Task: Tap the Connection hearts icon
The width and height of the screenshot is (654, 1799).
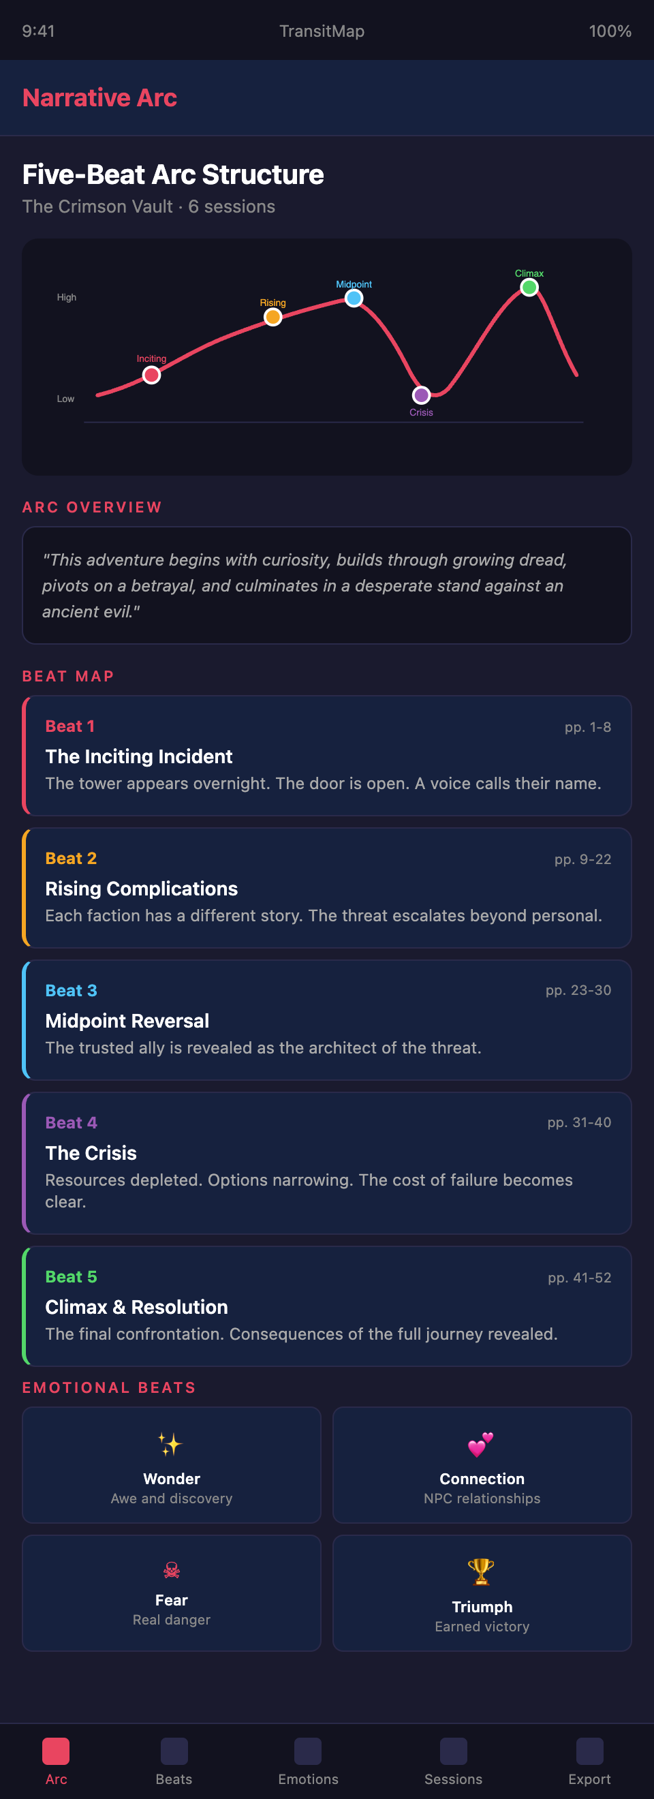Action: (x=481, y=1443)
